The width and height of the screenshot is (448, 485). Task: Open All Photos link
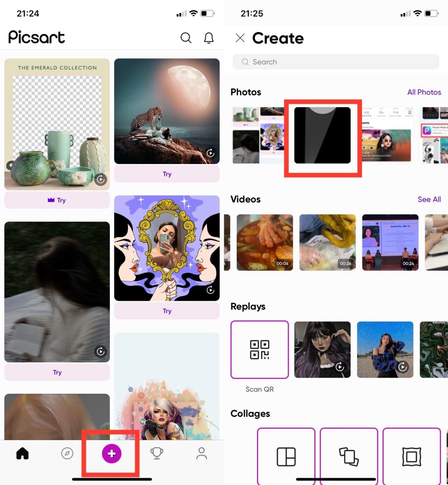[424, 92]
